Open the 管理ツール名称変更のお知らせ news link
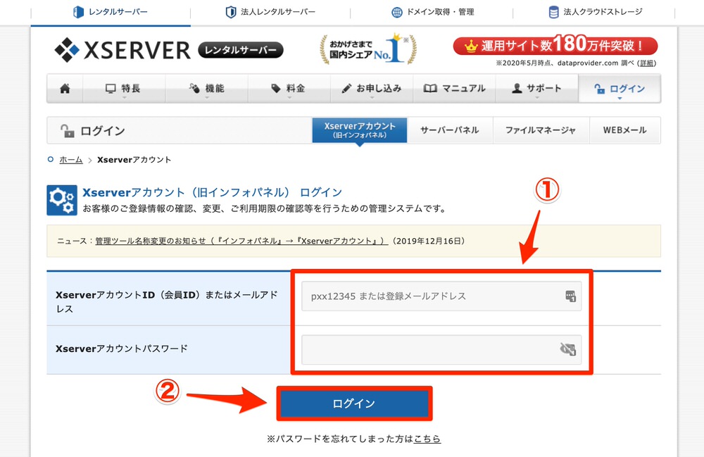This screenshot has width=704, height=457. [x=241, y=241]
